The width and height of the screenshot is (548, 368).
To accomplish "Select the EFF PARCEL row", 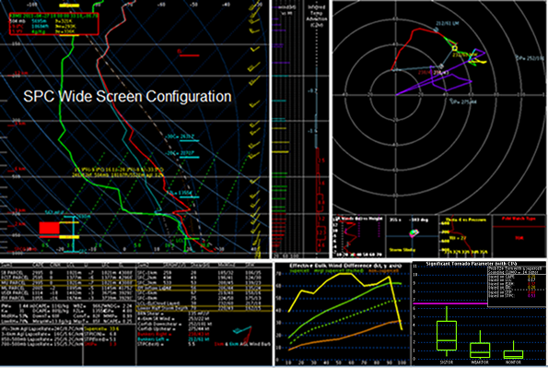I will click(68, 298).
